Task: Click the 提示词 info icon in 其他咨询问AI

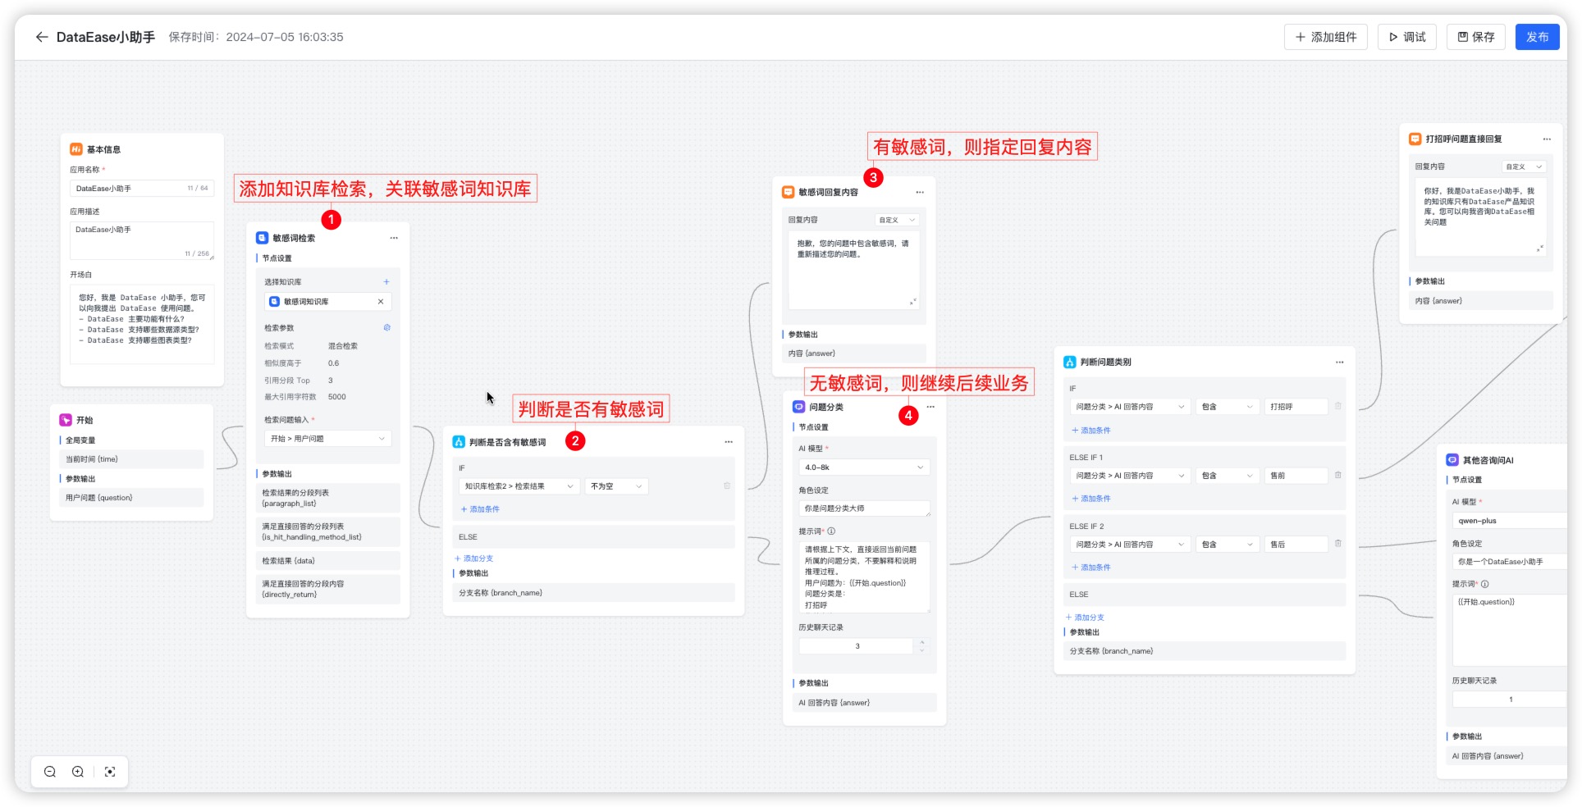Action: [x=1485, y=585]
